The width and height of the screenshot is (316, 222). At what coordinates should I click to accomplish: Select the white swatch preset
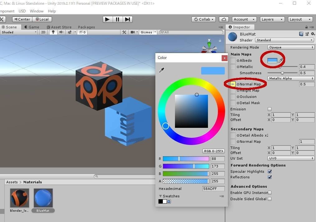click(165, 201)
